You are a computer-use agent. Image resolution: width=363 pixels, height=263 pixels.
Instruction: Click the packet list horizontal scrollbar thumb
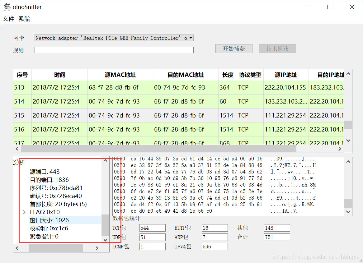pos(159,149)
